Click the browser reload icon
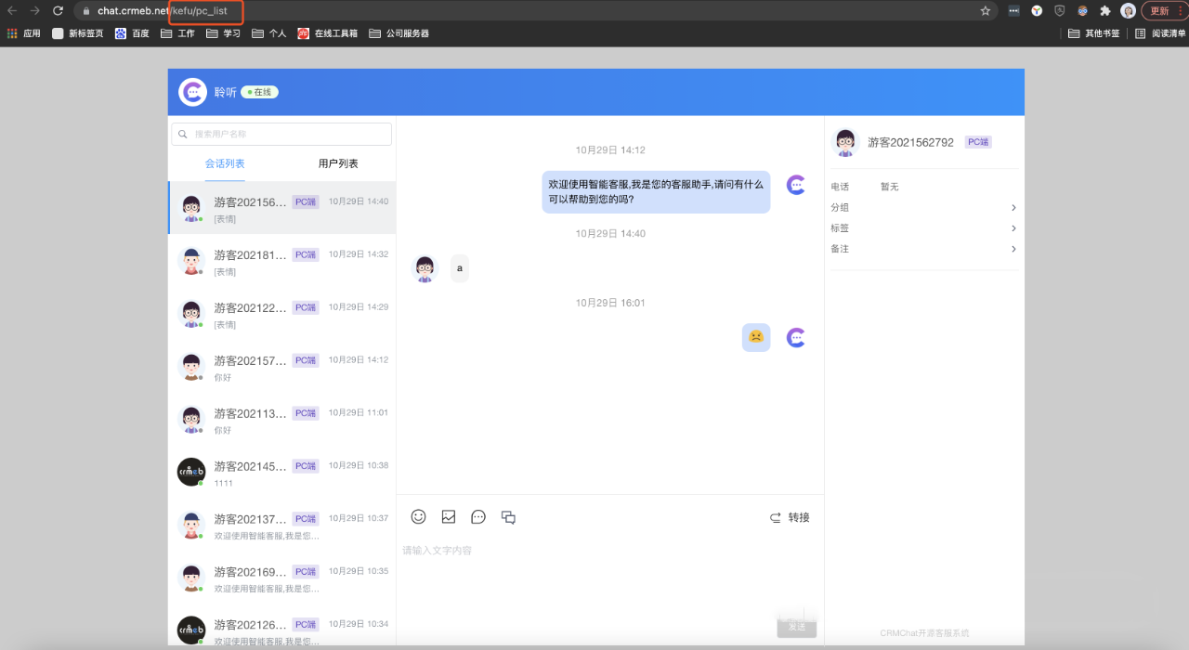This screenshot has width=1189, height=650. click(58, 11)
